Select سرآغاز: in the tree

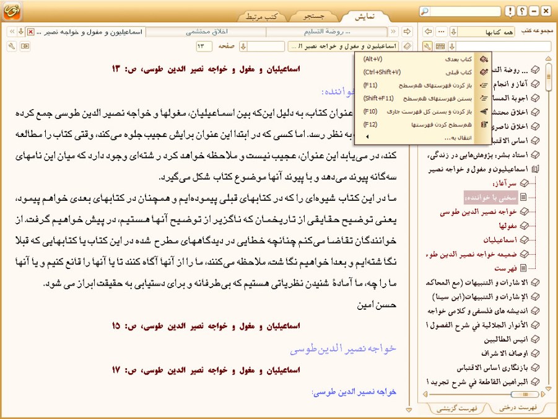(x=505, y=183)
